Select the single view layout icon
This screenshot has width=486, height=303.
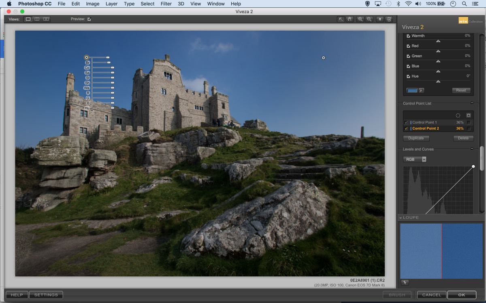click(x=28, y=19)
